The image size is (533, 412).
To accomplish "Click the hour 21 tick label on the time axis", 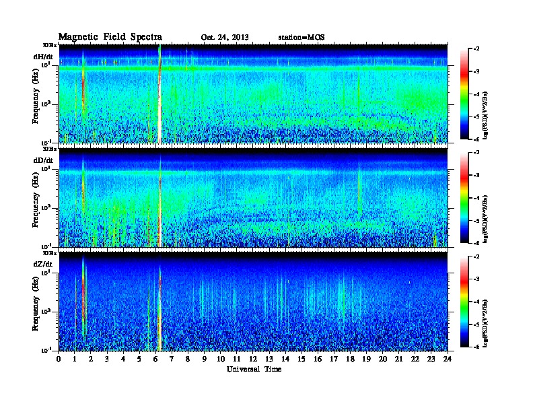I will pyautogui.click(x=399, y=359).
